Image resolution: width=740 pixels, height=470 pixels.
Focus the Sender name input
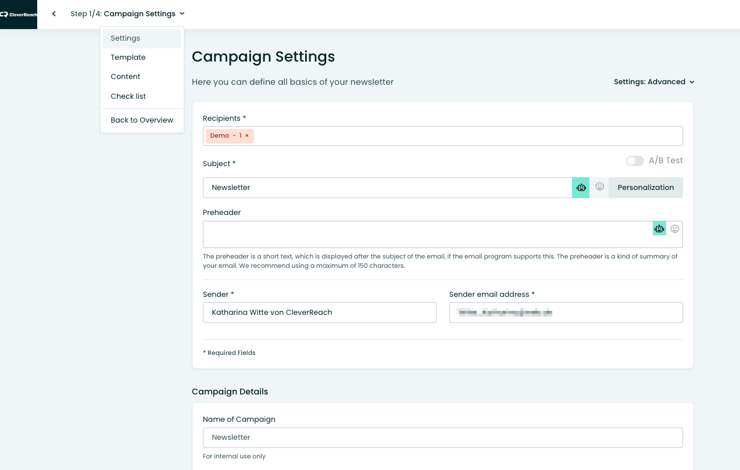(x=319, y=313)
